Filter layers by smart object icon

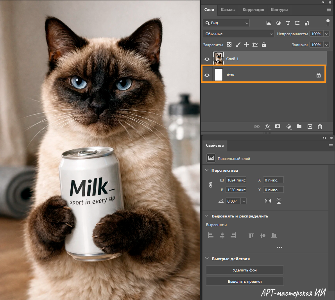coord(307,23)
